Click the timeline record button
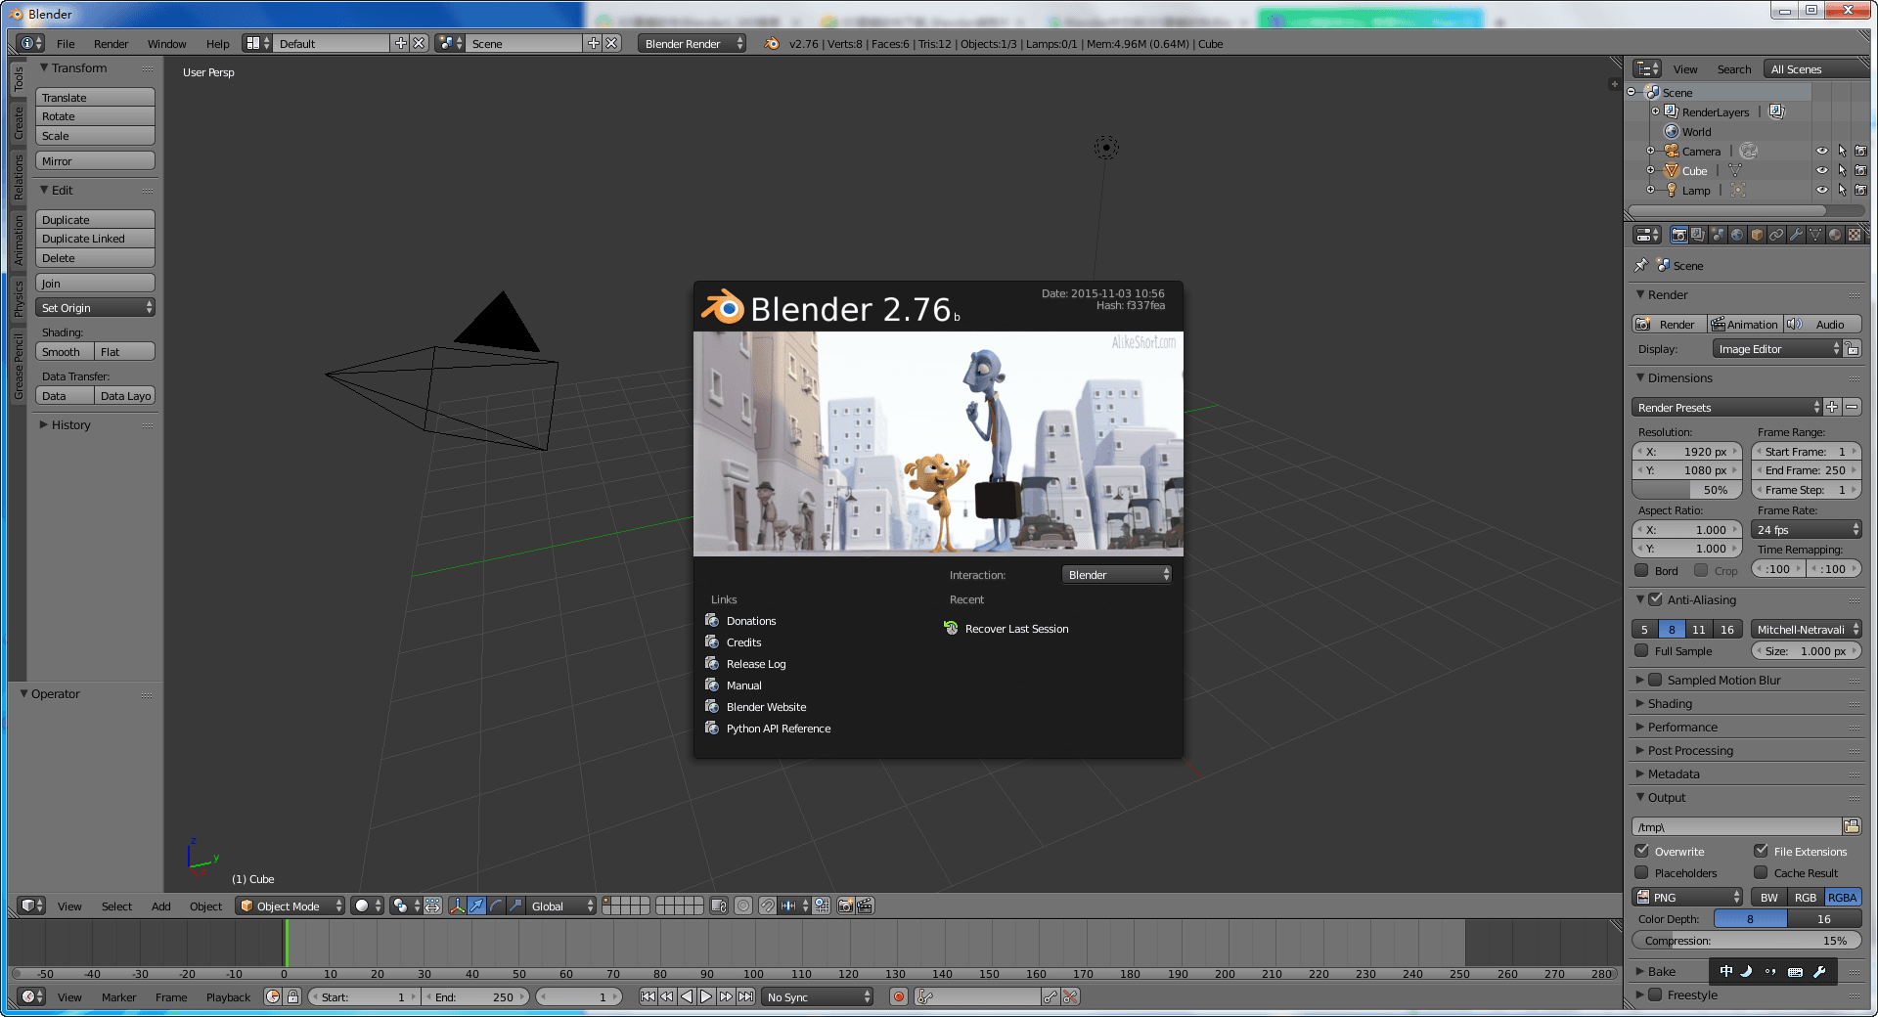 click(899, 996)
